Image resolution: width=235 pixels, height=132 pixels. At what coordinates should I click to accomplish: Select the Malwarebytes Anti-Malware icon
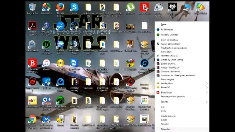[46, 119]
